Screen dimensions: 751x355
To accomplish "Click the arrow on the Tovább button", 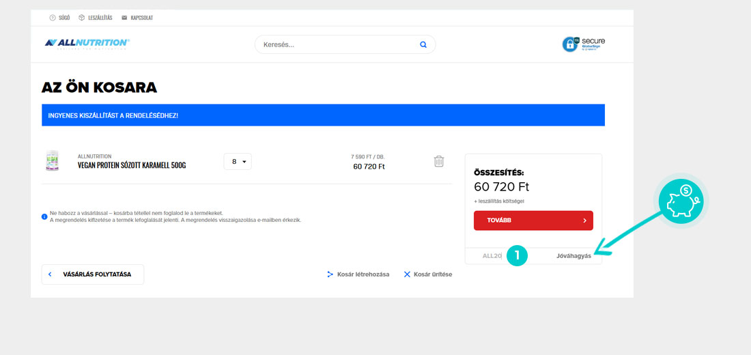I will [585, 221].
